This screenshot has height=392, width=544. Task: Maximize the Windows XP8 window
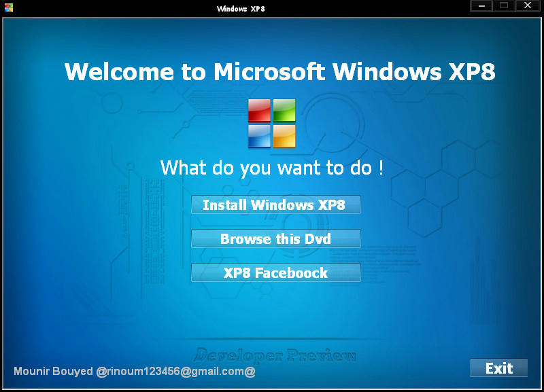click(x=504, y=5)
